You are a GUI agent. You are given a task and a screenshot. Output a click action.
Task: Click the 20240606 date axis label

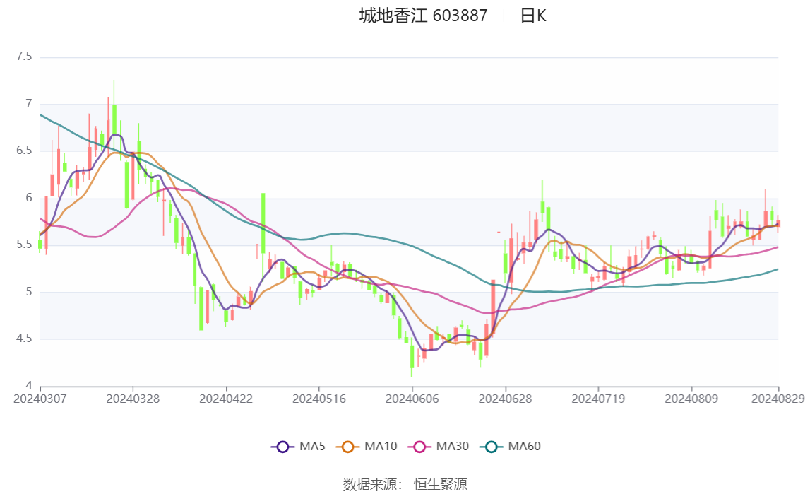[412, 399]
